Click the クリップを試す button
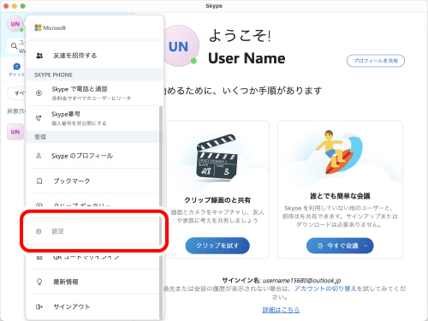 click(x=217, y=246)
